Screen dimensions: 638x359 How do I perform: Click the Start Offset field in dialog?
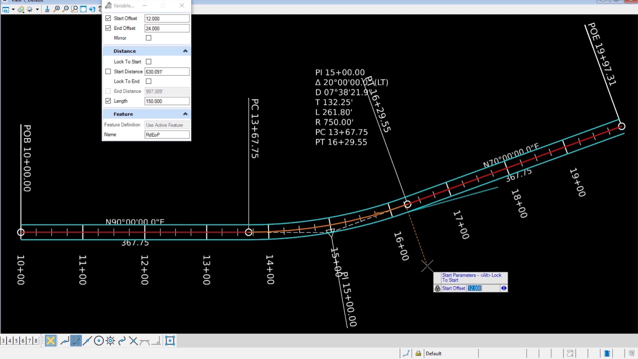[x=167, y=18]
